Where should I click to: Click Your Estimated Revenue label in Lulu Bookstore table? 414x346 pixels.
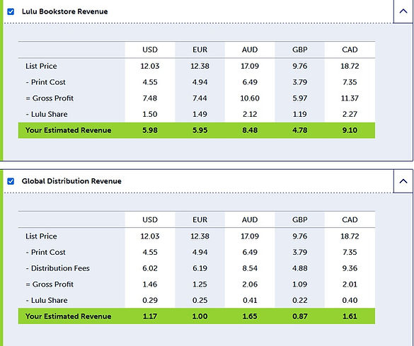(x=69, y=130)
